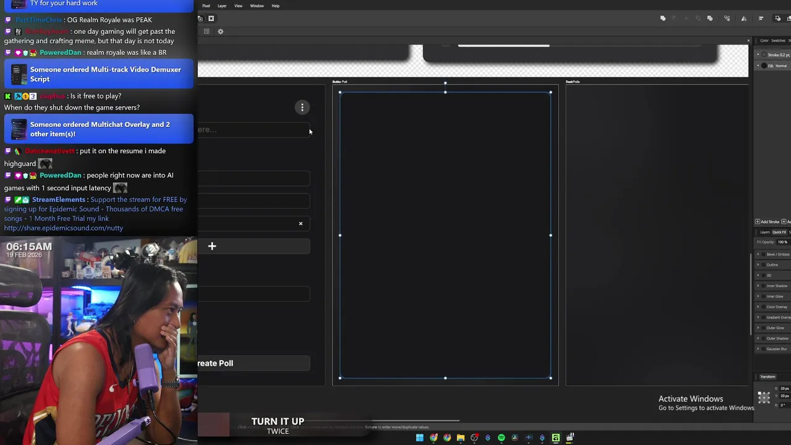The height and width of the screenshot is (445, 791).
Task: Click the Create Poll button
Action: click(x=254, y=363)
